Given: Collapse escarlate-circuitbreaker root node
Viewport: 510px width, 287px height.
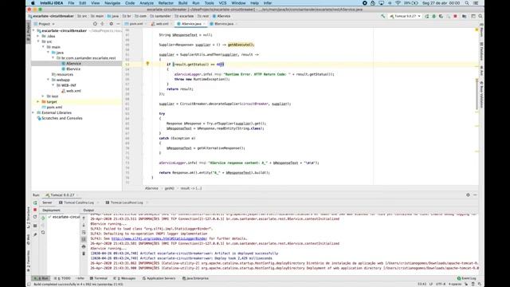Looking at the screenshot, I should [x=33, y=30].
